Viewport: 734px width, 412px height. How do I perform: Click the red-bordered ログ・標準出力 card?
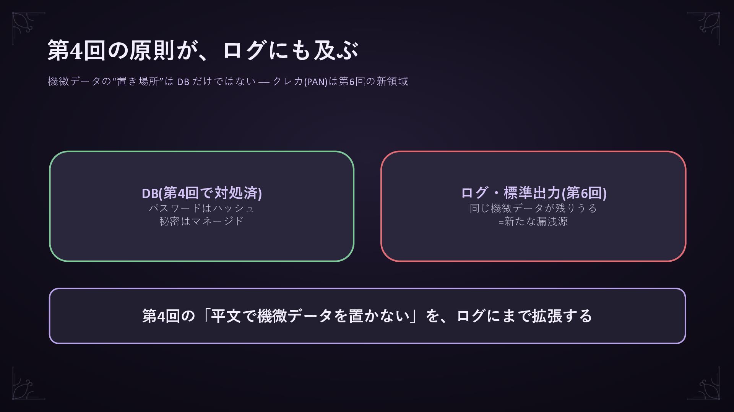click(533, 206)
